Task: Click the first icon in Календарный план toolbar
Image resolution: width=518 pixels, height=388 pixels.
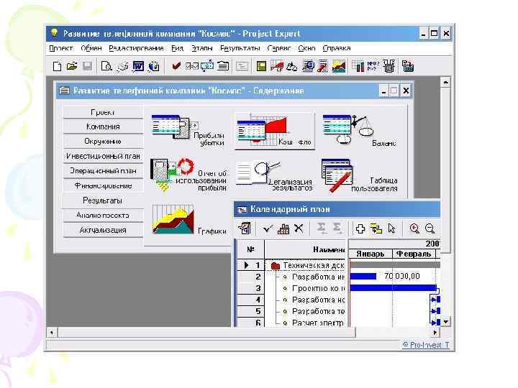Action: [x=245, y=228]
